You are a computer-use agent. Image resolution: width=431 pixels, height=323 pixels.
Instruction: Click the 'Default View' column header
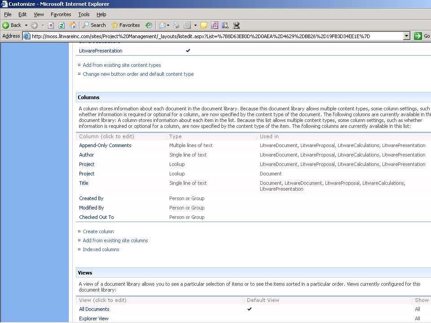point(263,300)
